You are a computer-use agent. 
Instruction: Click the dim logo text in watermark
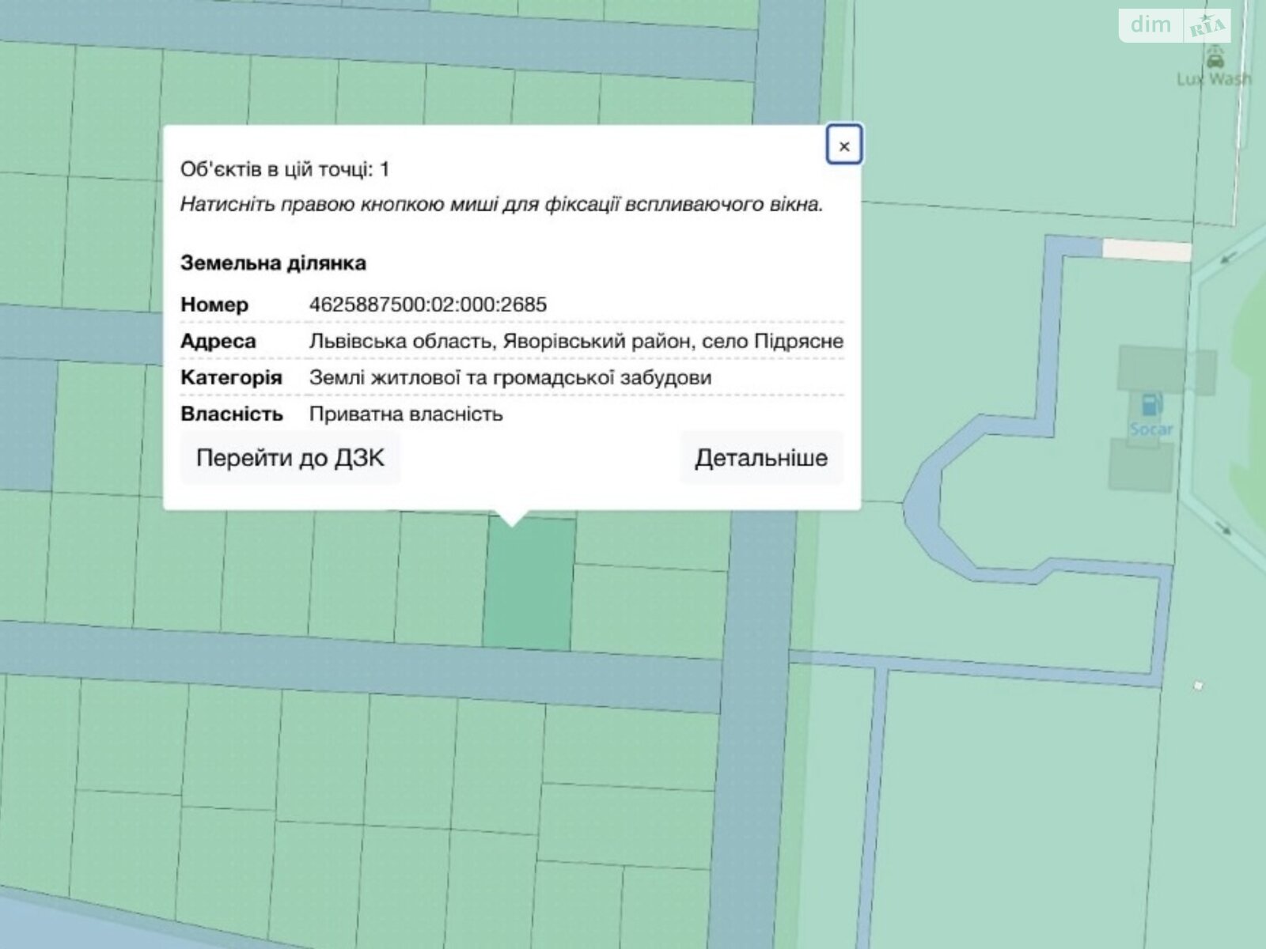[x=1150, y=25]
